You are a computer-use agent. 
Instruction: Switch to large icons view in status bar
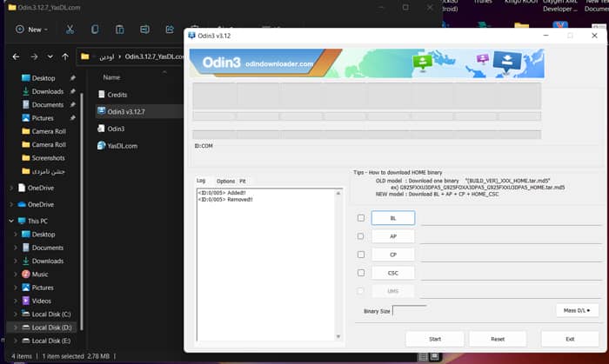(435, 357)
